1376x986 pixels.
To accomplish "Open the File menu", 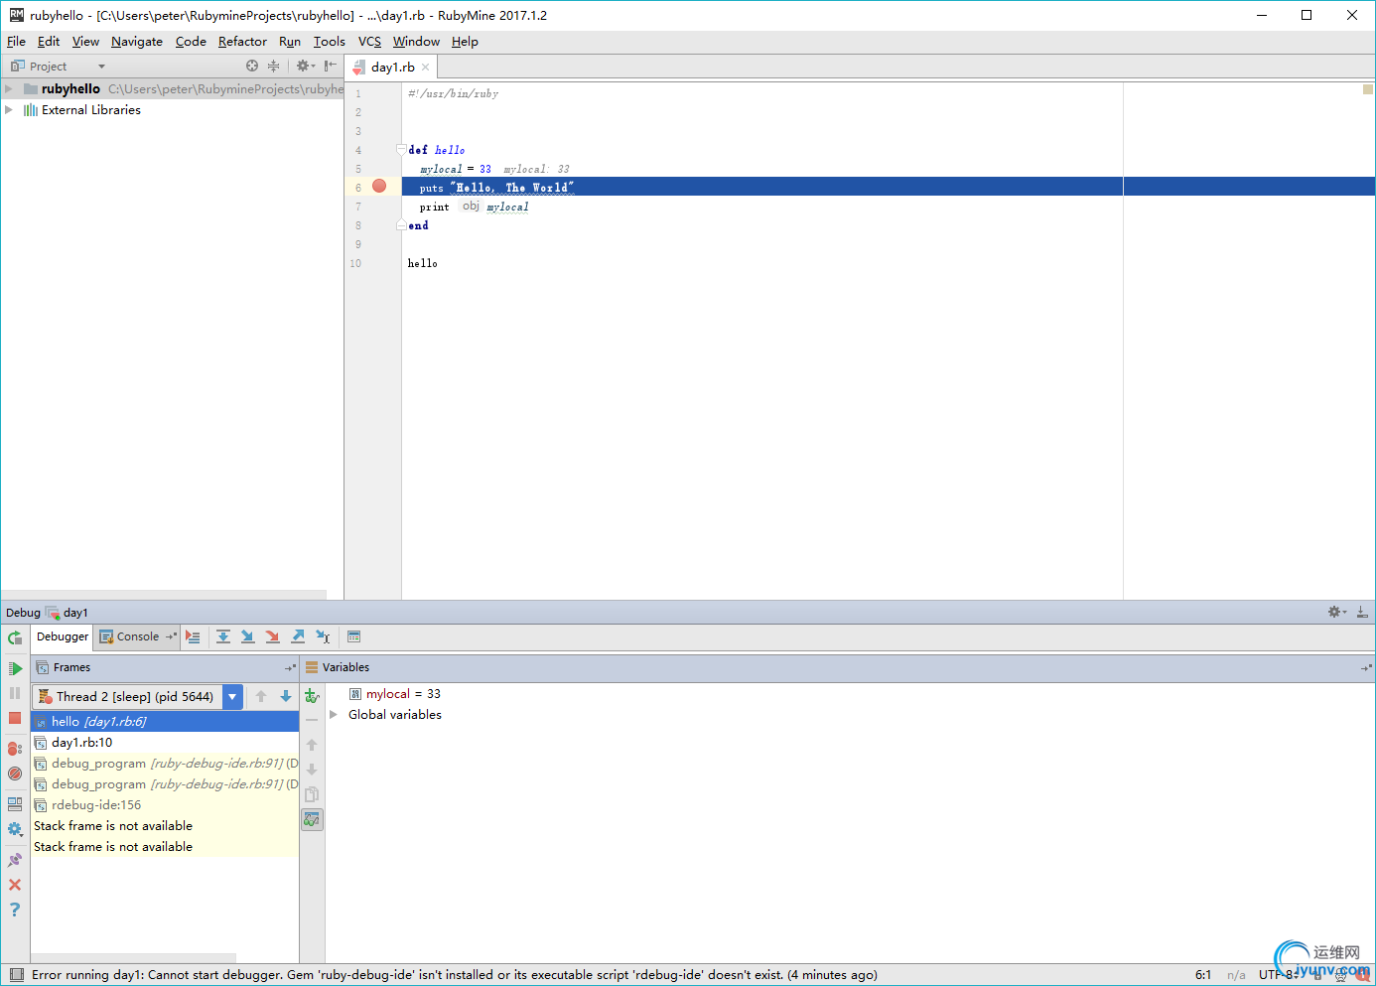I will [x=16, y=42].
